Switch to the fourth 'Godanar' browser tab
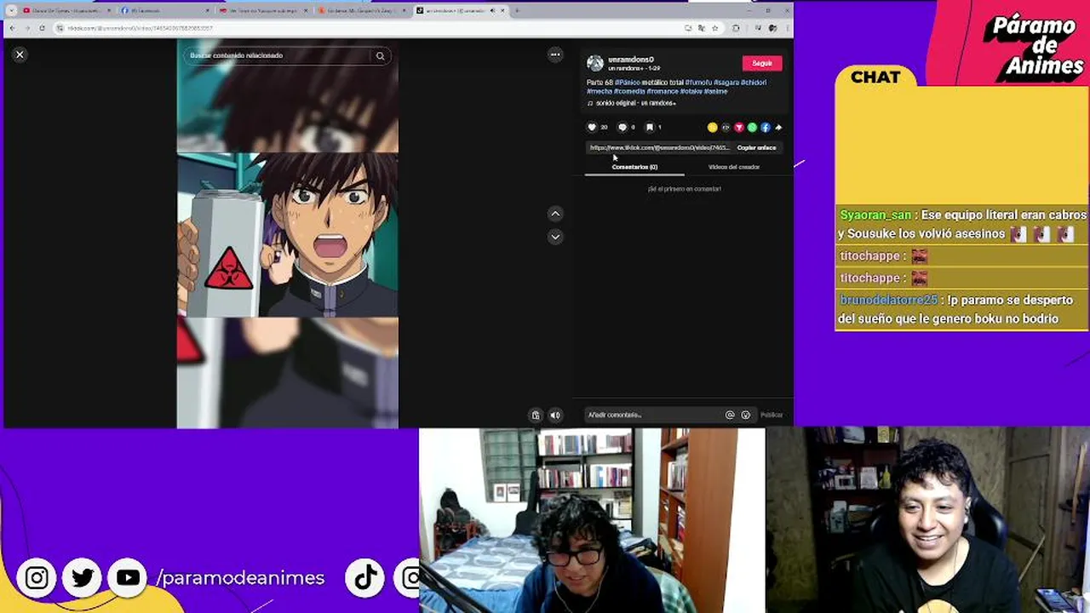The image size is (1090, 613). pos(362,10)
